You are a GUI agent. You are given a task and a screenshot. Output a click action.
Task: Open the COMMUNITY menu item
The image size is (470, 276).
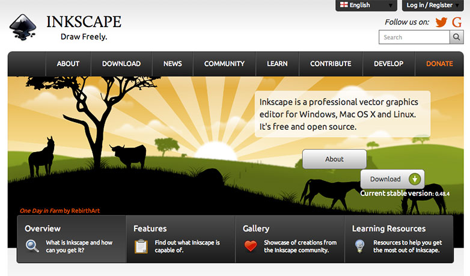tap(224, 64)
